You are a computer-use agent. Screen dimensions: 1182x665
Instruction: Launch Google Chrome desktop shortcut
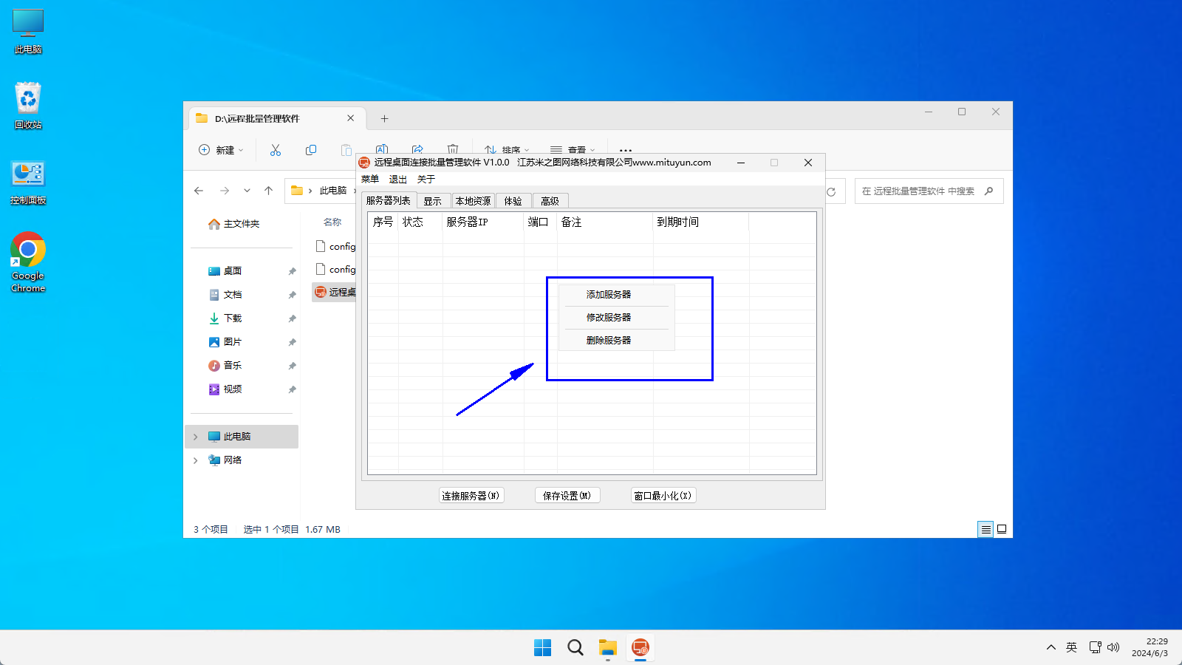[28, 262]
